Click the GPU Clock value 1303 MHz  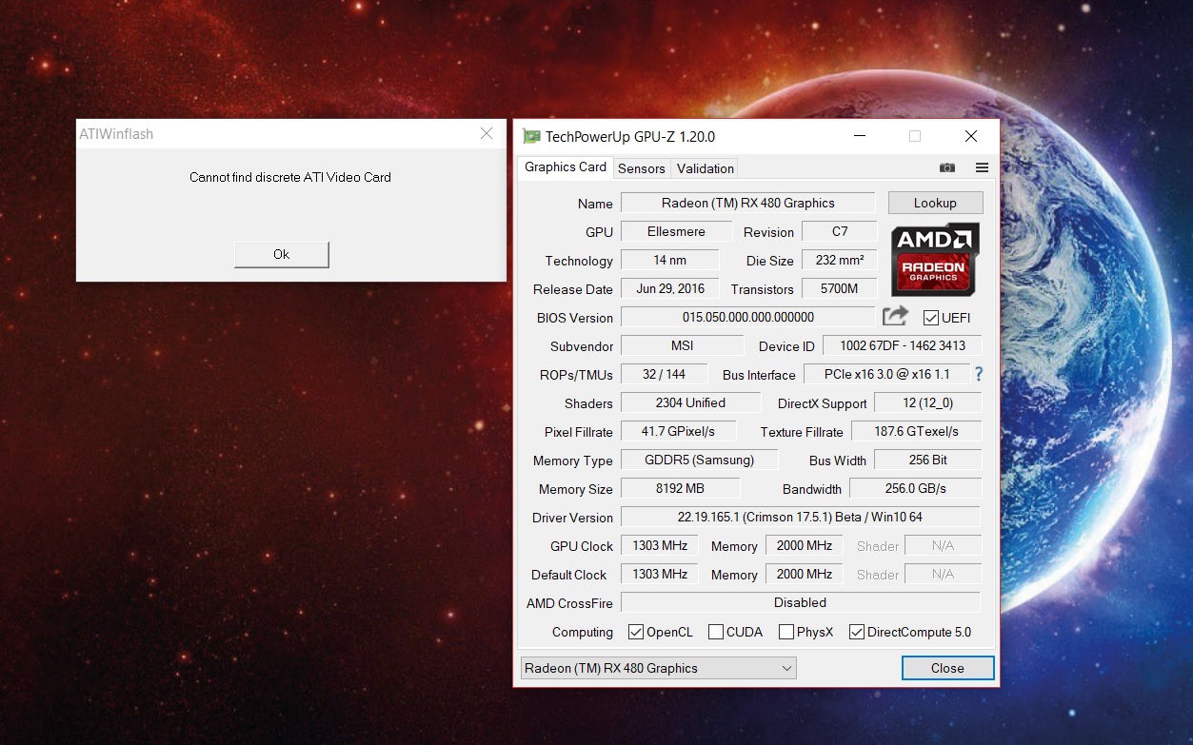pyautogui.click(x=660, y=545)
